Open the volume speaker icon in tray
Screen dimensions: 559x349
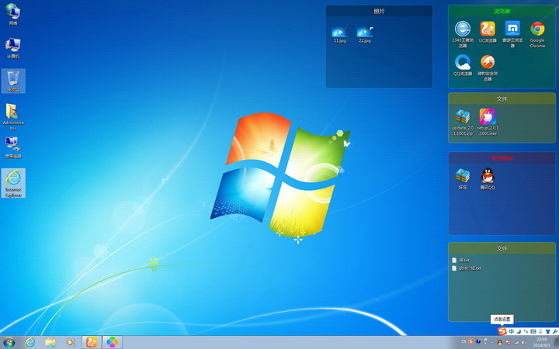[524, 343]
